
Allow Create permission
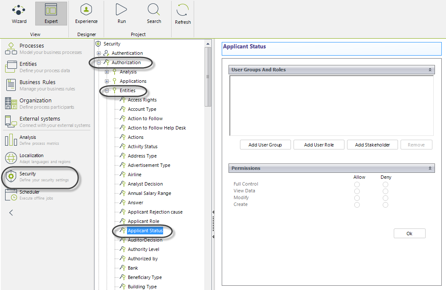pyautogui.click(x=357, y=205)
